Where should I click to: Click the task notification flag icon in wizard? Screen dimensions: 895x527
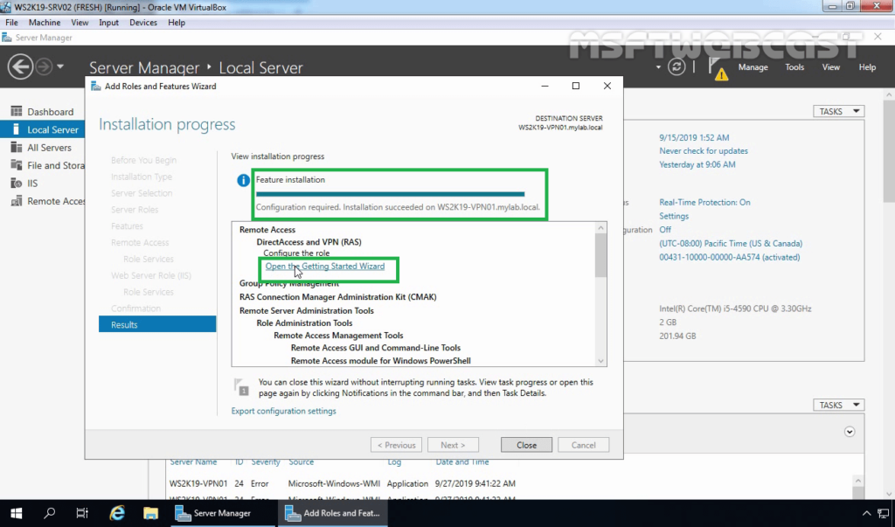pos(242,386)
